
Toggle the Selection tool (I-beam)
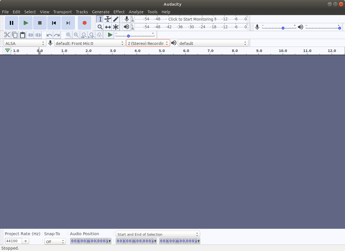pyautogui.click(x=100, y=19)
